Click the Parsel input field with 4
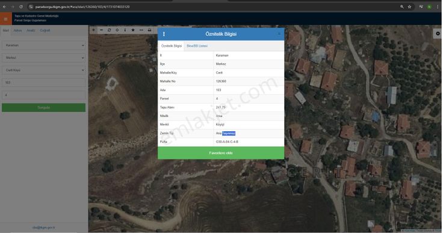443x233 pixels. point(44,95)
